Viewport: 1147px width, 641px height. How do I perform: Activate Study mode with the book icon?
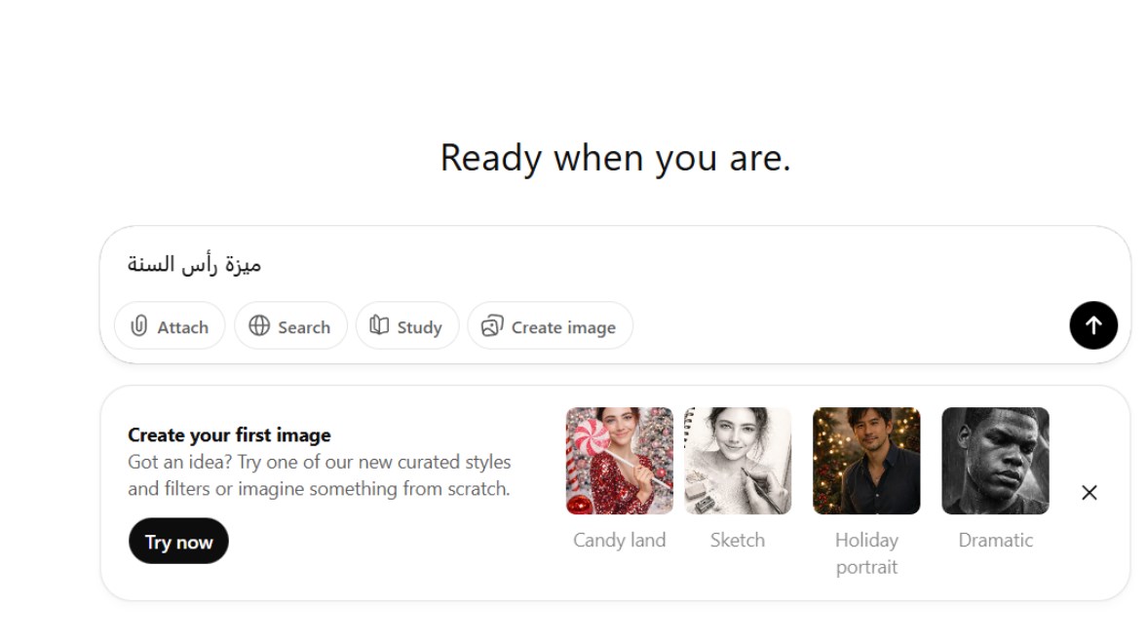click(406, 326)
